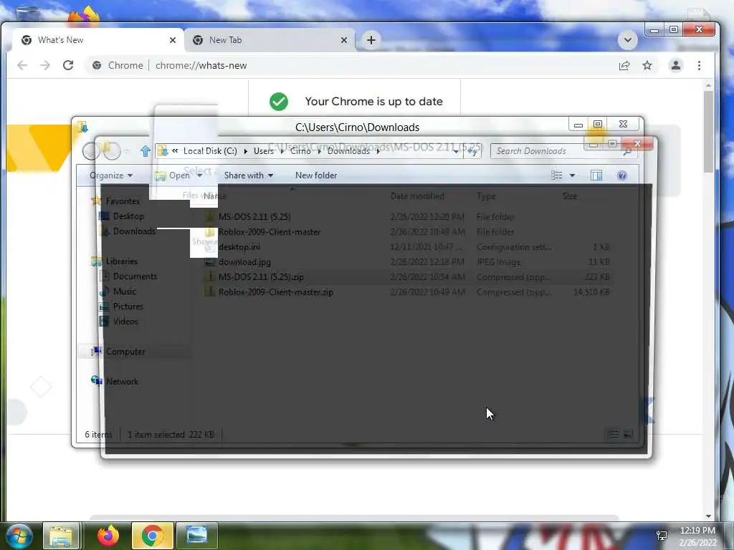The image size is (734, 550).
Task: Open Videos library
Action: [125, 322]
